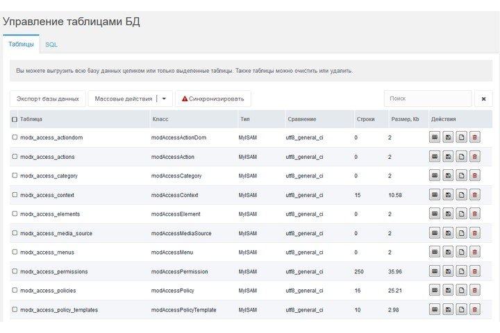Switch to the SQL tab
The image size is (500, 333).
click(51, 44)
